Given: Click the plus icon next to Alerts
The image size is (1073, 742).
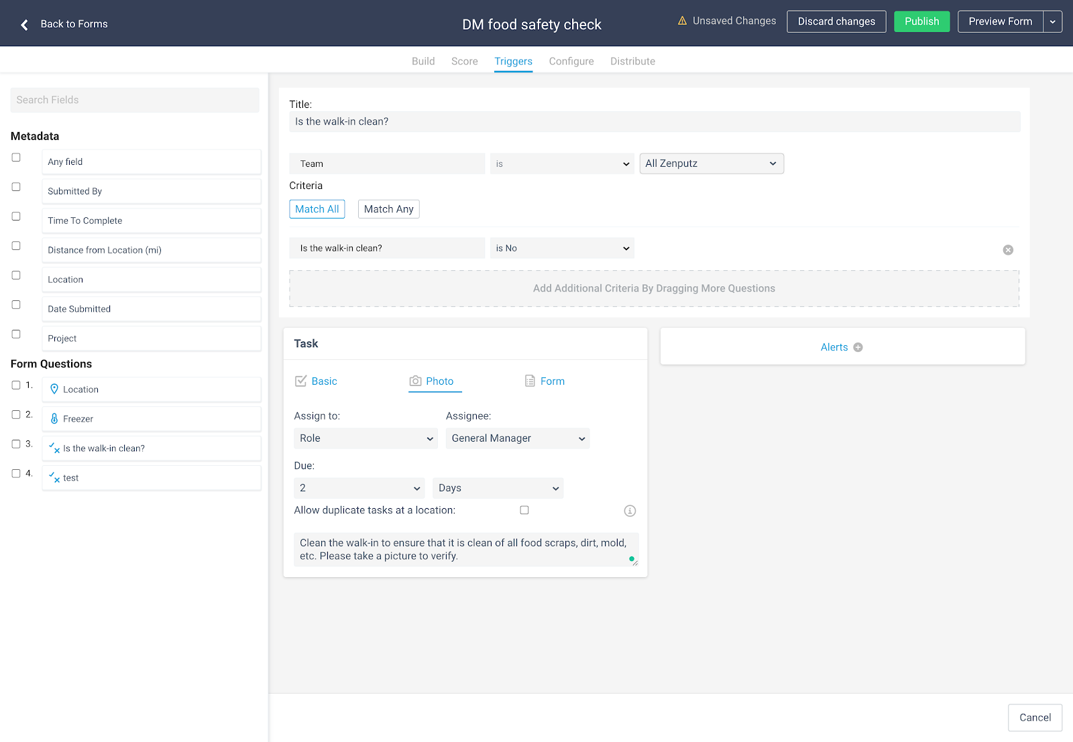Looking at the screenshot, I should [x=858, y=347].
